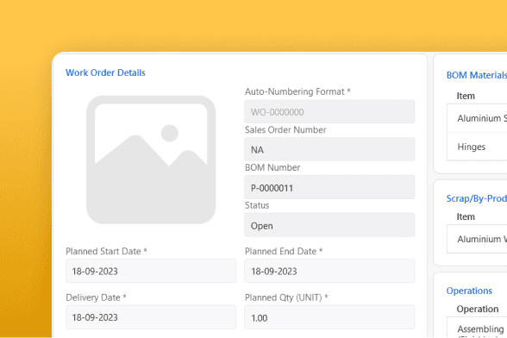Screen dimensions: 507x338
Task: Click the Operation column header
Action: [x=478, y=310]
